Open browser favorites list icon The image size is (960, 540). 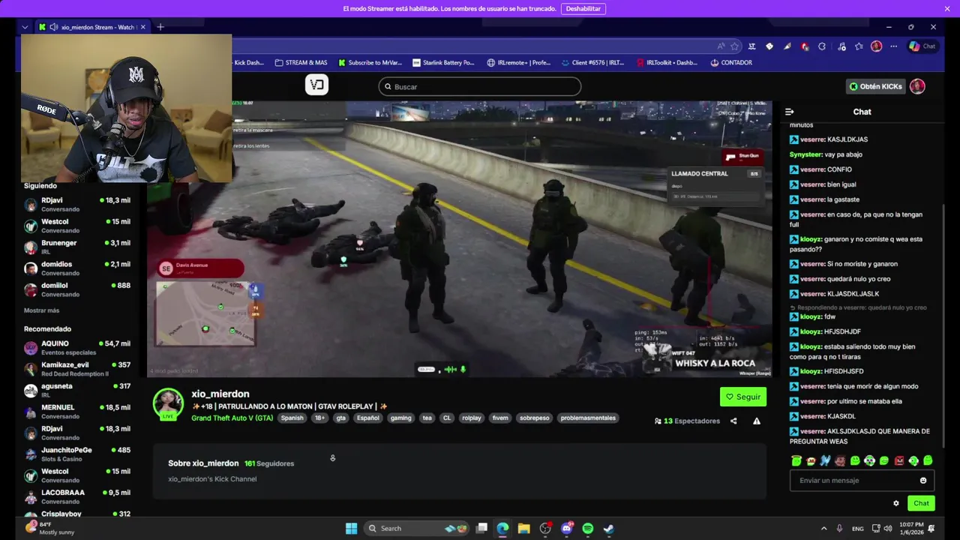click(x=859, y=46)
